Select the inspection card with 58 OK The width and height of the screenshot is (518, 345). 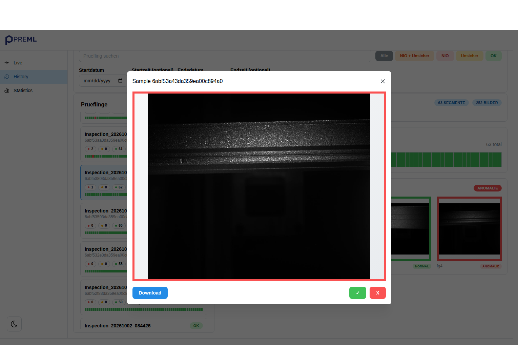tap(104, 259)
